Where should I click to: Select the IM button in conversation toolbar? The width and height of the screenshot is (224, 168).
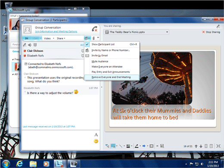point(27,38)
